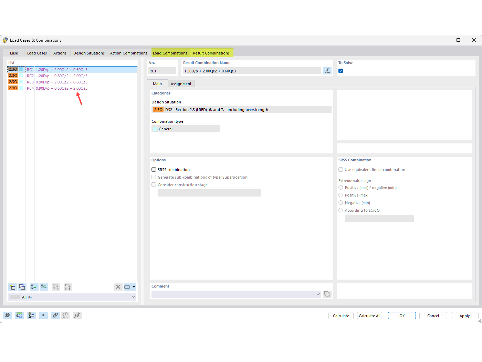Enable the SRSS combination checkbox

(154, 170)
